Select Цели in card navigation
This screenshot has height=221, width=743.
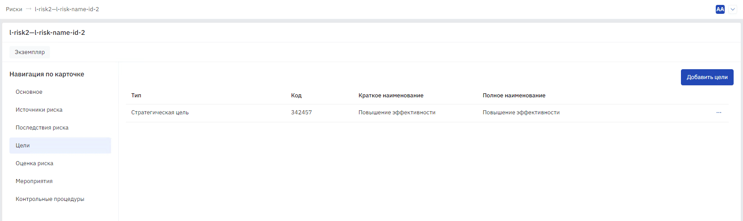coord(60,146)
